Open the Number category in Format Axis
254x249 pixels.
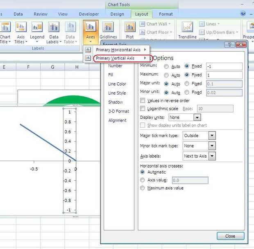116,66
